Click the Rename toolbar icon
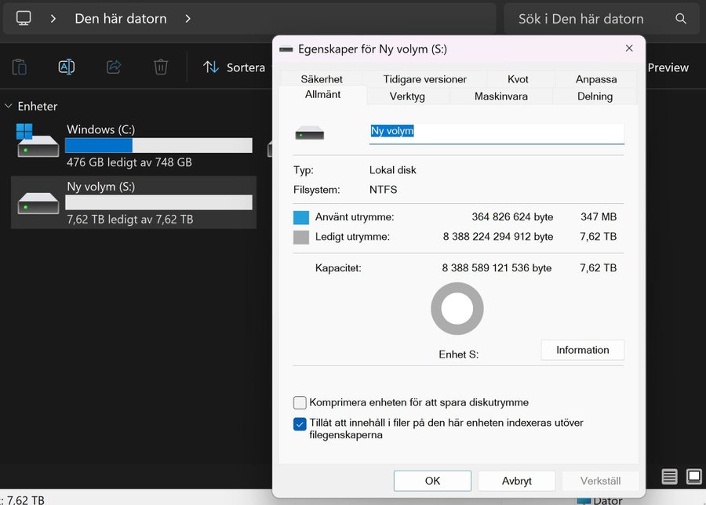Viewport: 706px width, 505px height. click(67, 67)
